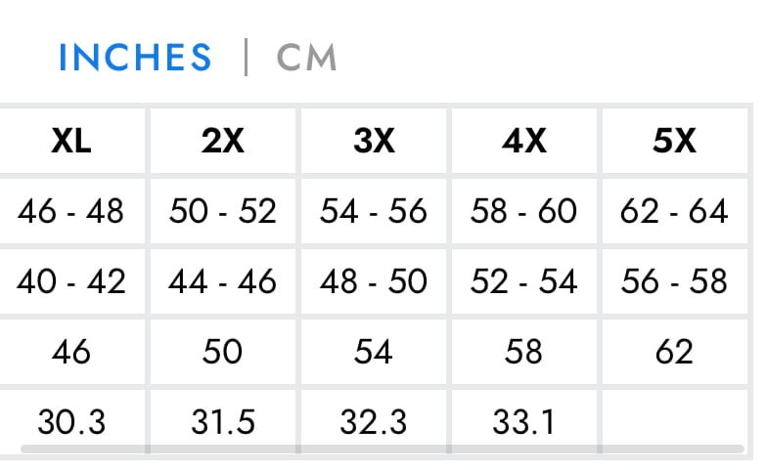This screenshot has height=470, width=769.
Task: Select the 54 - 56 cell under 3X
Action: pyautogui.click(x=373, y=211)
